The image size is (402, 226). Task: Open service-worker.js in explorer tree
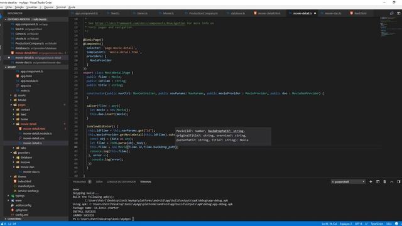(x=28, y=191)
